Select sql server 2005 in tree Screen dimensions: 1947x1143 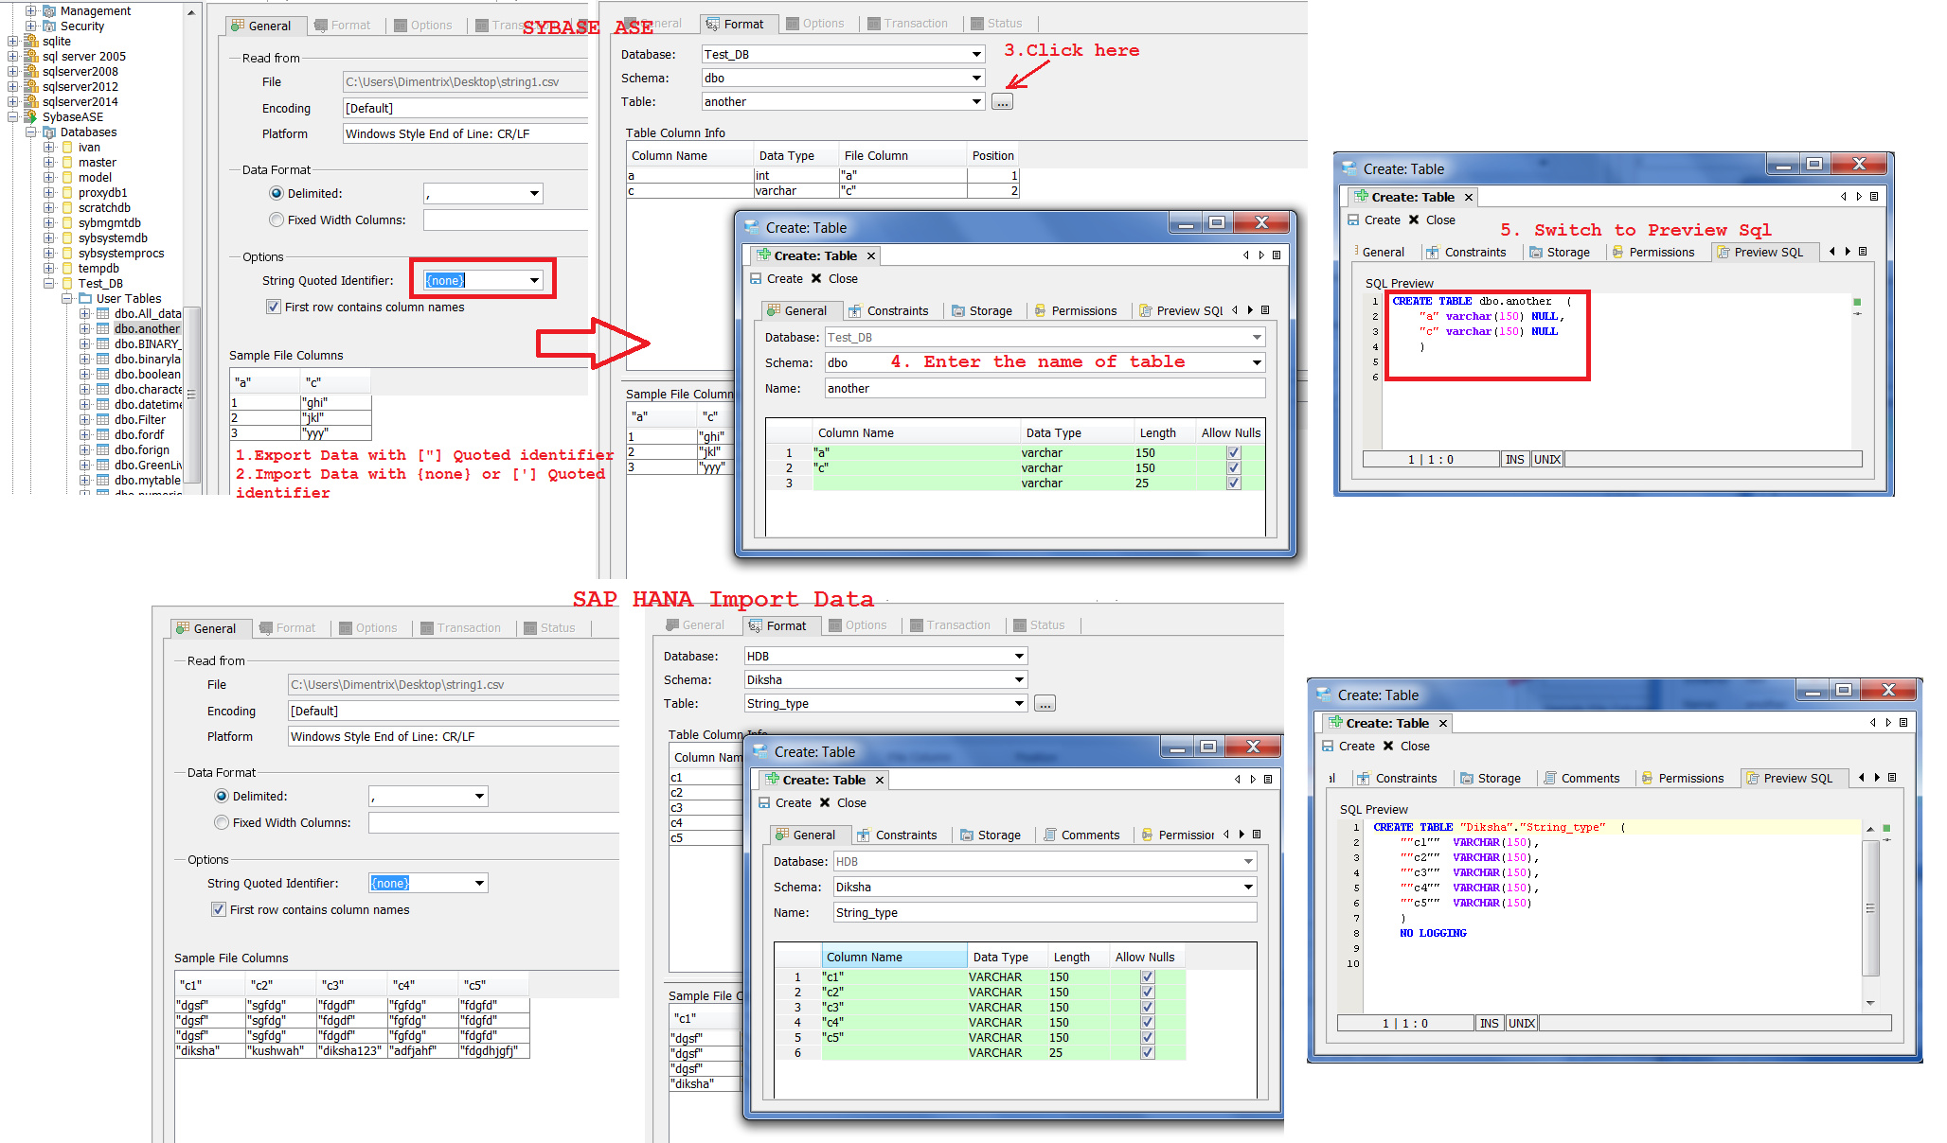tap(83, 57)
